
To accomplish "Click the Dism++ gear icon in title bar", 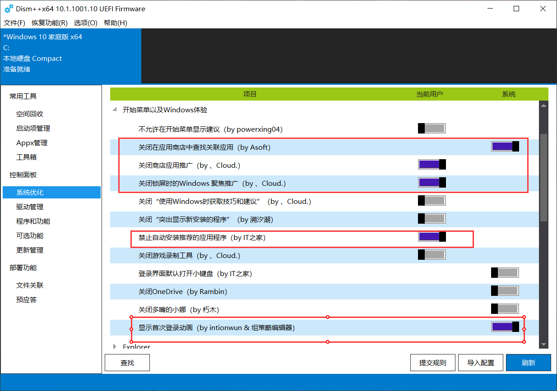I will coord(9,9).
